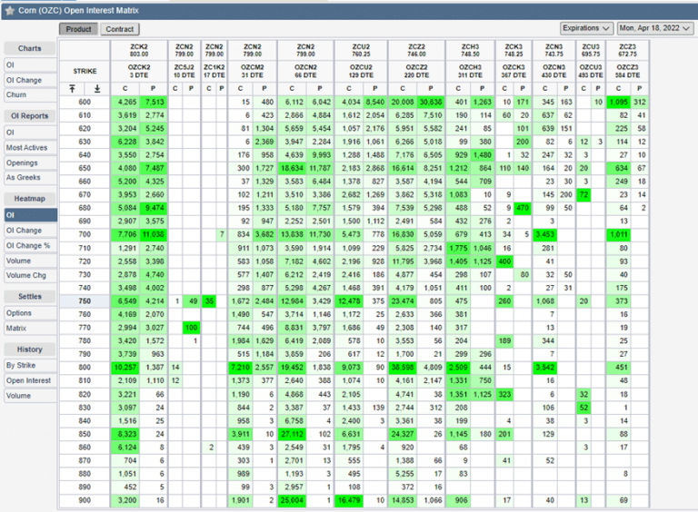
Task: Click the 1,011 OZCZ3 call cell
Action: 618,234
